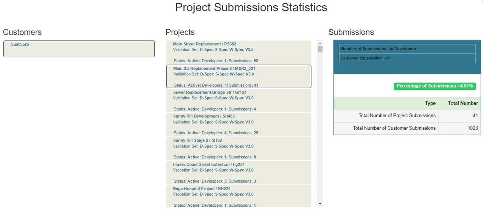Click the Customer Organisation - 41 row

coord(407,58)
